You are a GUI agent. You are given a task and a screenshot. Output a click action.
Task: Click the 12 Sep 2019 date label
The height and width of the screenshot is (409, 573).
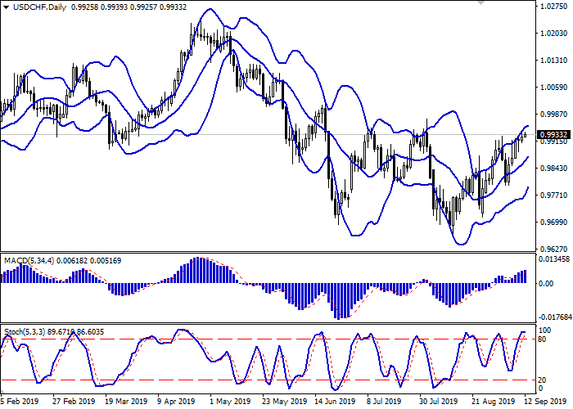point(546,402)
